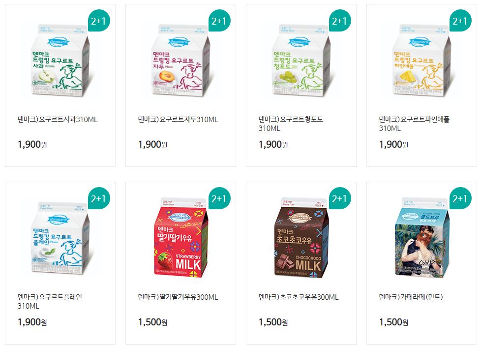The width and height of the screenshot is (481, 350).
Task: Open product link 덴마크)카페라떼(민트)
Action: click(x=411, y=297)
